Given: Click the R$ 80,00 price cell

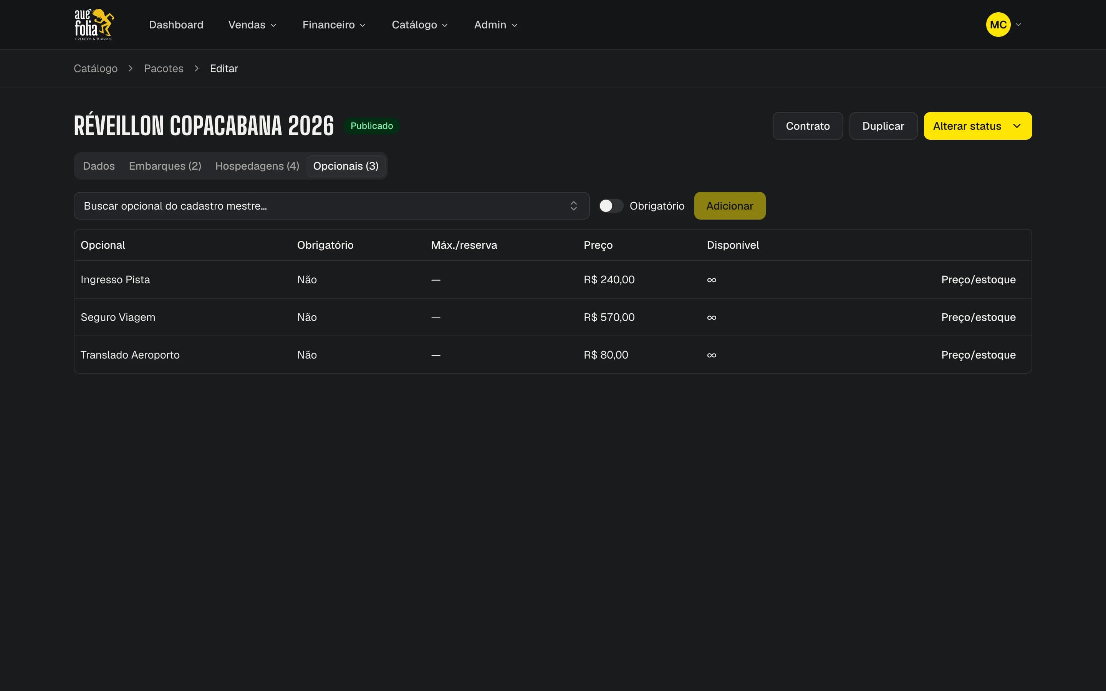Looking at the screenshot, I should (606, 355).
